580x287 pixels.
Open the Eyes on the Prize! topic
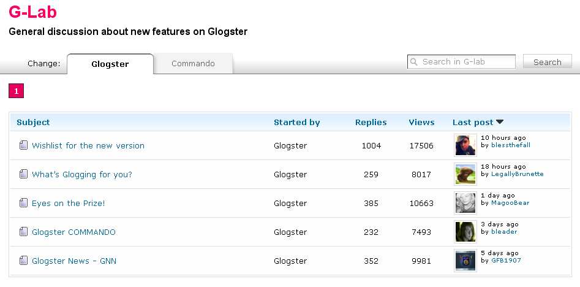pos(69,204)
